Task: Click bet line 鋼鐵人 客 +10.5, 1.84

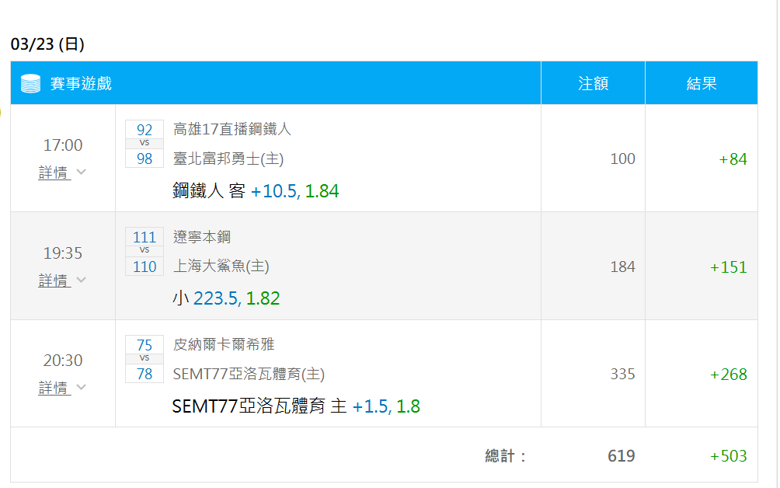Action: pyautogui.click(x=256, y=191)
